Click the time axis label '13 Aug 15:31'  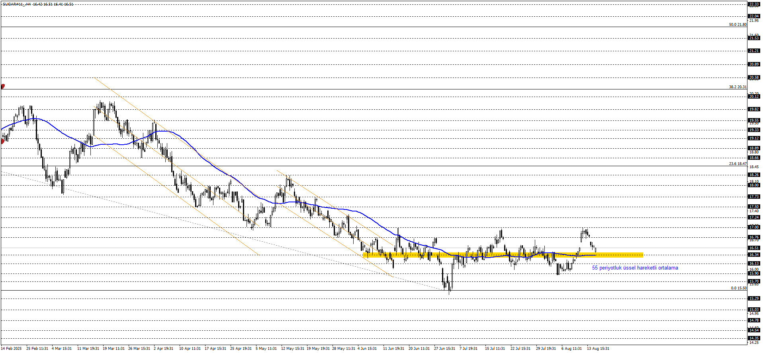[598, 349]
